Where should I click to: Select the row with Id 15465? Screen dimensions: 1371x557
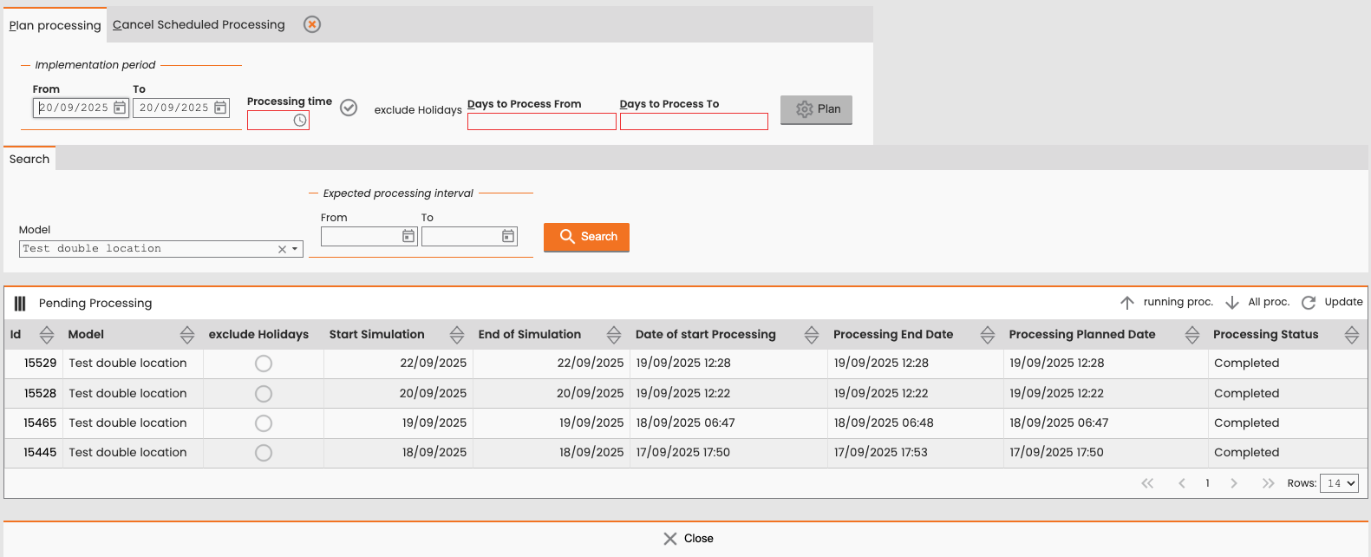[685, 423]
